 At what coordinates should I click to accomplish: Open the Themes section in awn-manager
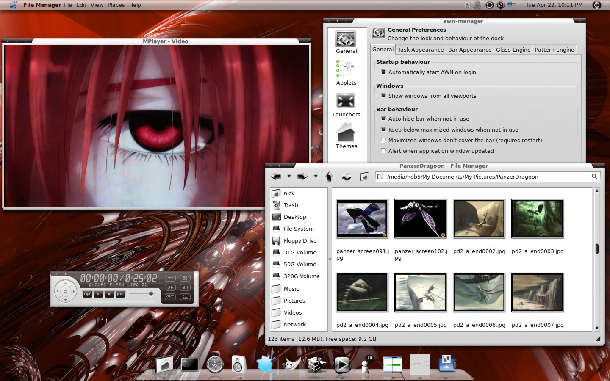click(x=346, y=136)
